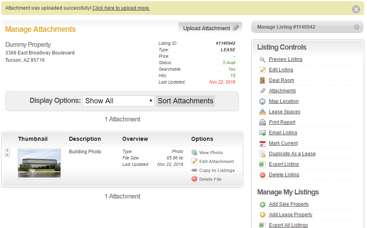
Task: Click the 'Click here to upload more' link
Action: (x=121, y=8)
